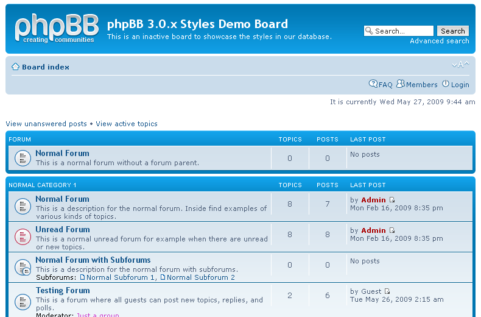Click read forum icon in Normal Category 1 Normal Forum
This screenshot has width=481, height=317.
pyautogui.click(x=23, y=206)
